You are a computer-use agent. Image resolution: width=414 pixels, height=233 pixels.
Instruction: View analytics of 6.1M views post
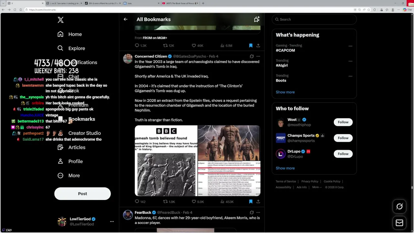click(226, 46)
